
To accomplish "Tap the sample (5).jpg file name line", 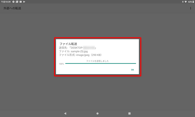I will click(73, 51).
